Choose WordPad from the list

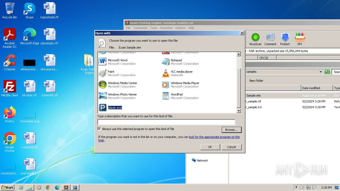pyautogui.click(x=180, y=96)
